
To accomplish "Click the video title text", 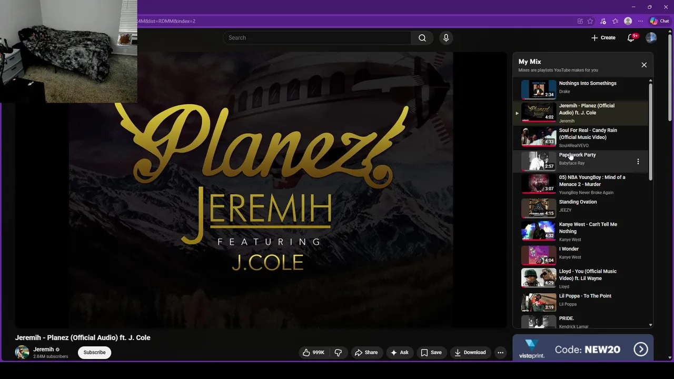I will [83, 338].
